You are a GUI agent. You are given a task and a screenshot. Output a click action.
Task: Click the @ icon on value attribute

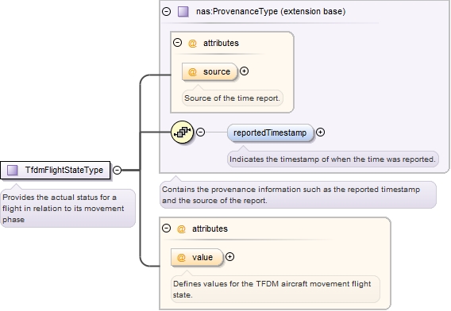coord(181,258)
